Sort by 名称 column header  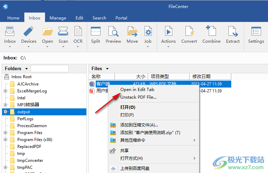102,76
